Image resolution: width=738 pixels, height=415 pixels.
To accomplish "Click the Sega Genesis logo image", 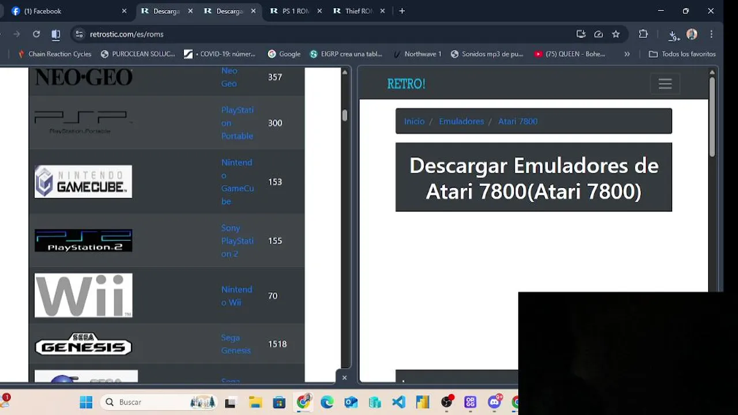I will 83,344.
